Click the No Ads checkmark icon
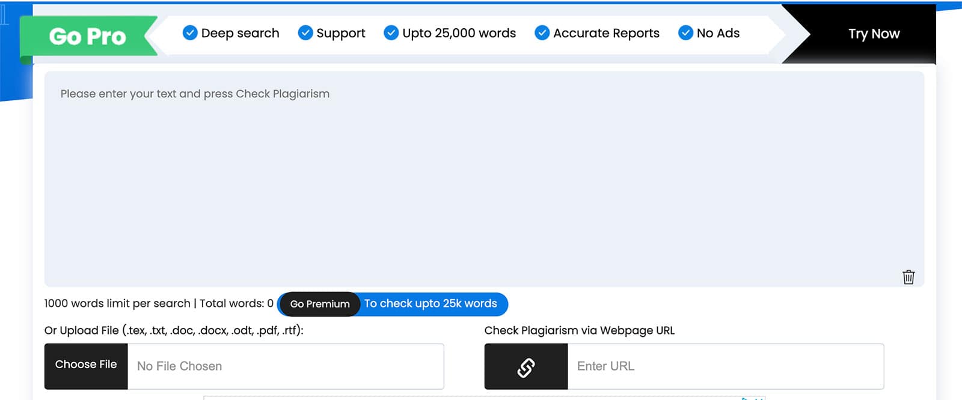 [686, 32]
